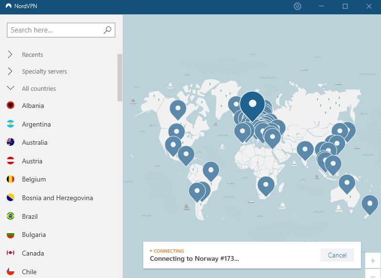Select the Costa Rica map pin
Image resolution: width=381 pixels, height=278 pixels.
186,154
